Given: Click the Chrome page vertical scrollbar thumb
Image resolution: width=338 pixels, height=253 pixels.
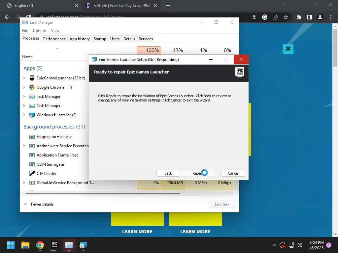Looking at the screenshot, I should click(335, 48).
